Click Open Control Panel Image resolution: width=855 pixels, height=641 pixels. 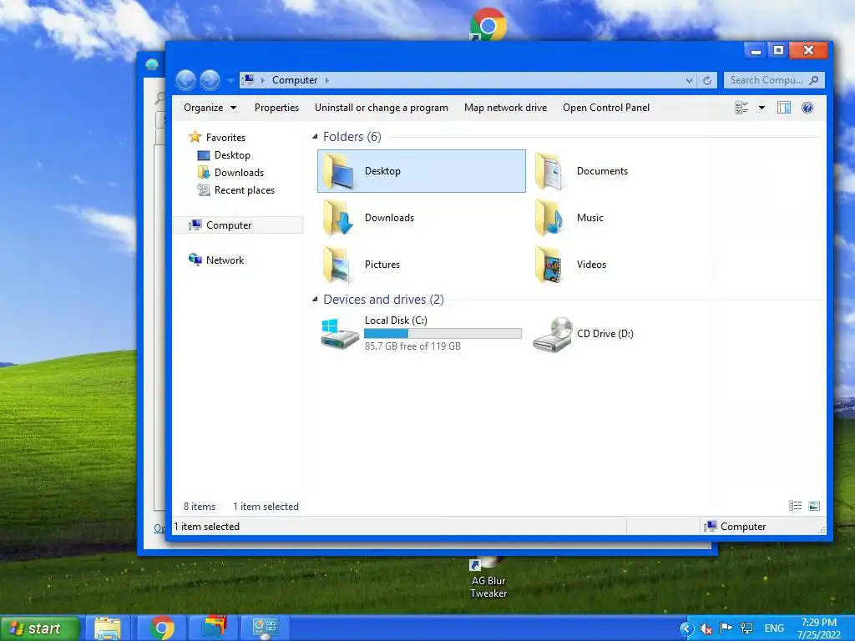point(606,108)
